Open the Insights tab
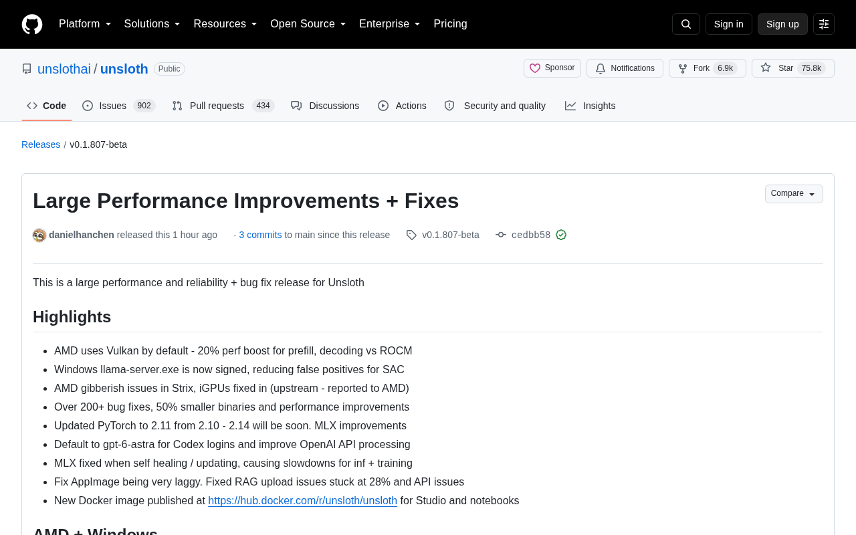This screenshot has height=535, width=856. click(x=590, y=106)
